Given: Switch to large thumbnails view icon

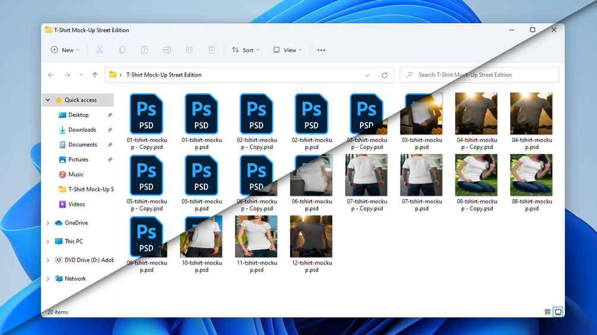Looking at the screenshot, I should (x=558, y=312).
